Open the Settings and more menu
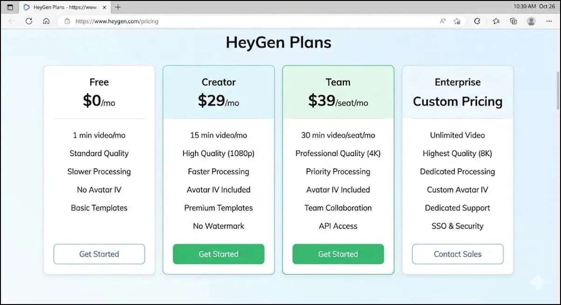This screenshot has width=561, height=305. click(549, 21)
